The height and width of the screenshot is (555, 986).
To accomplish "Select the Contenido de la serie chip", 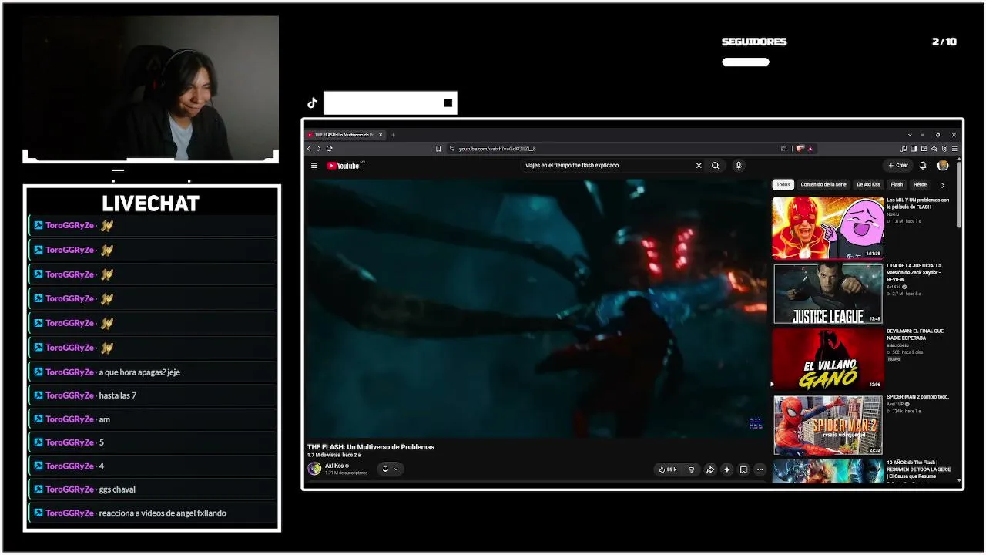I will click(823, 185).
